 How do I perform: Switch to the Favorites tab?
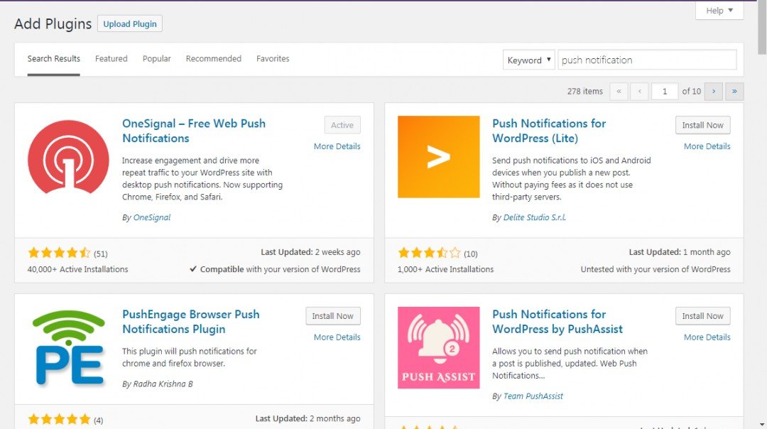coord(273,59)
